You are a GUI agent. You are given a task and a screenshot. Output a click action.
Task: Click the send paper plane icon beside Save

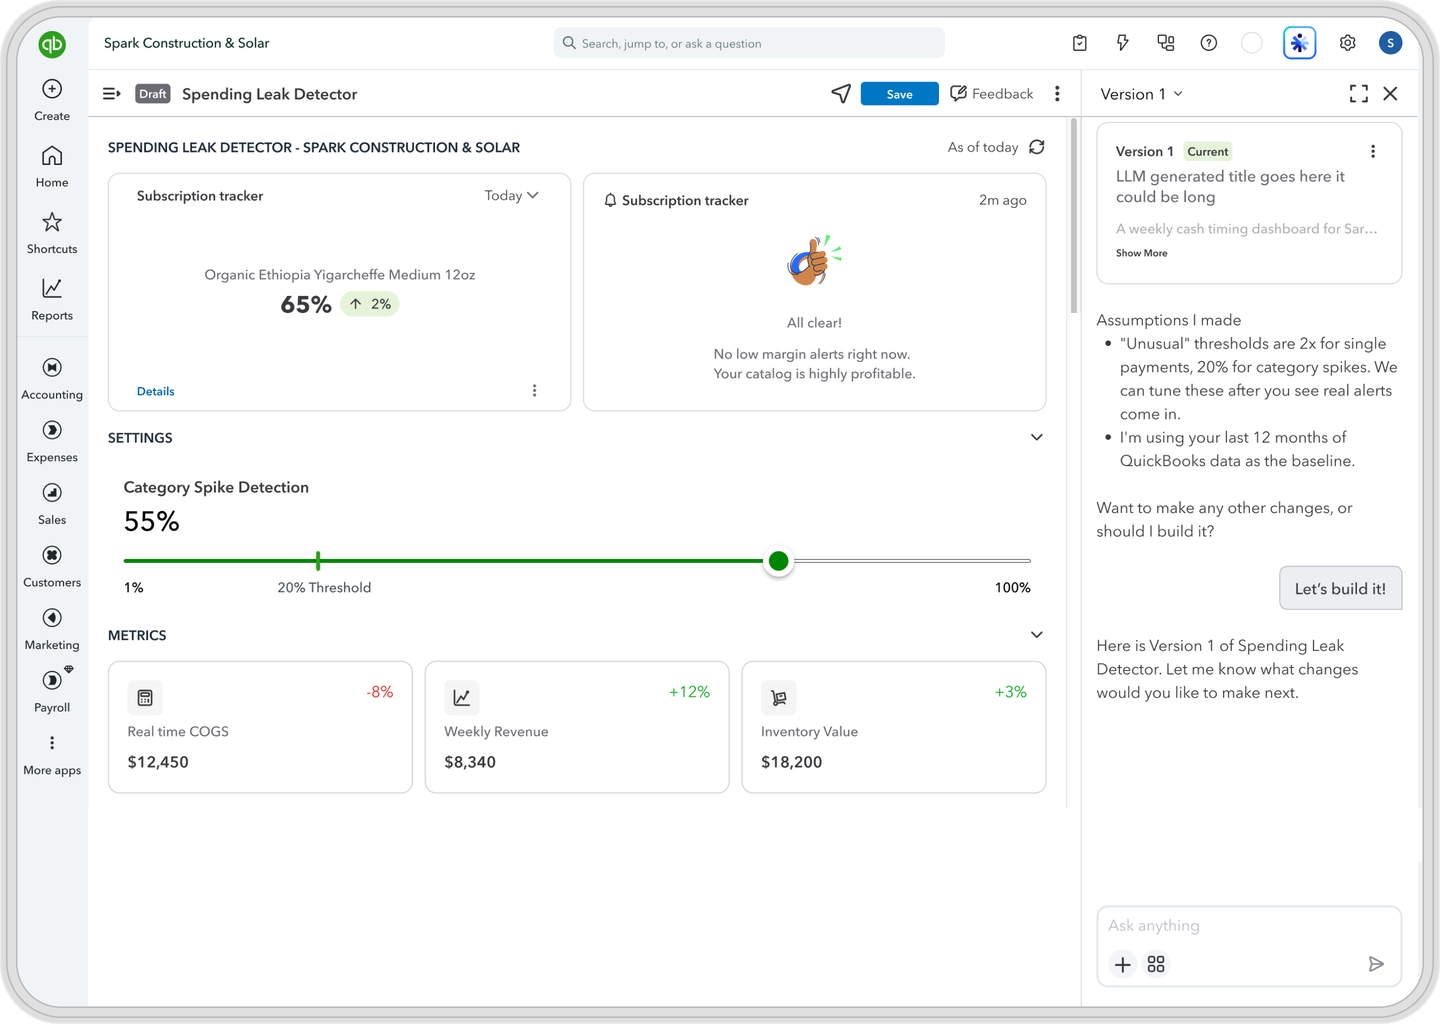point(841,94)
